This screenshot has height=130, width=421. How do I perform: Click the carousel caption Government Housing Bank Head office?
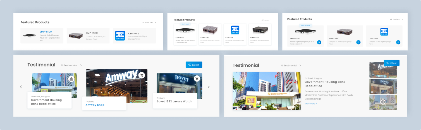(46, 102)
